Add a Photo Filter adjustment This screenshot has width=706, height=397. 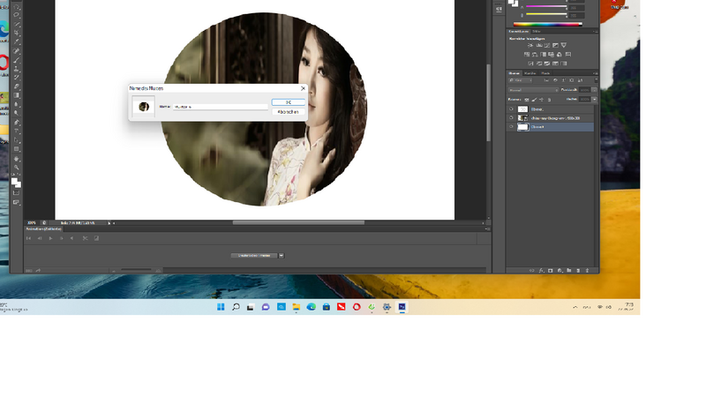(x=551, y=55)
